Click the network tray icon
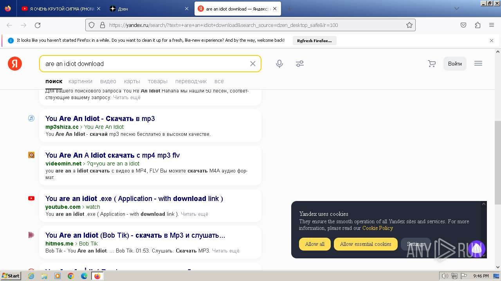The height and width of the screenshot is (281, 501). 454,276
